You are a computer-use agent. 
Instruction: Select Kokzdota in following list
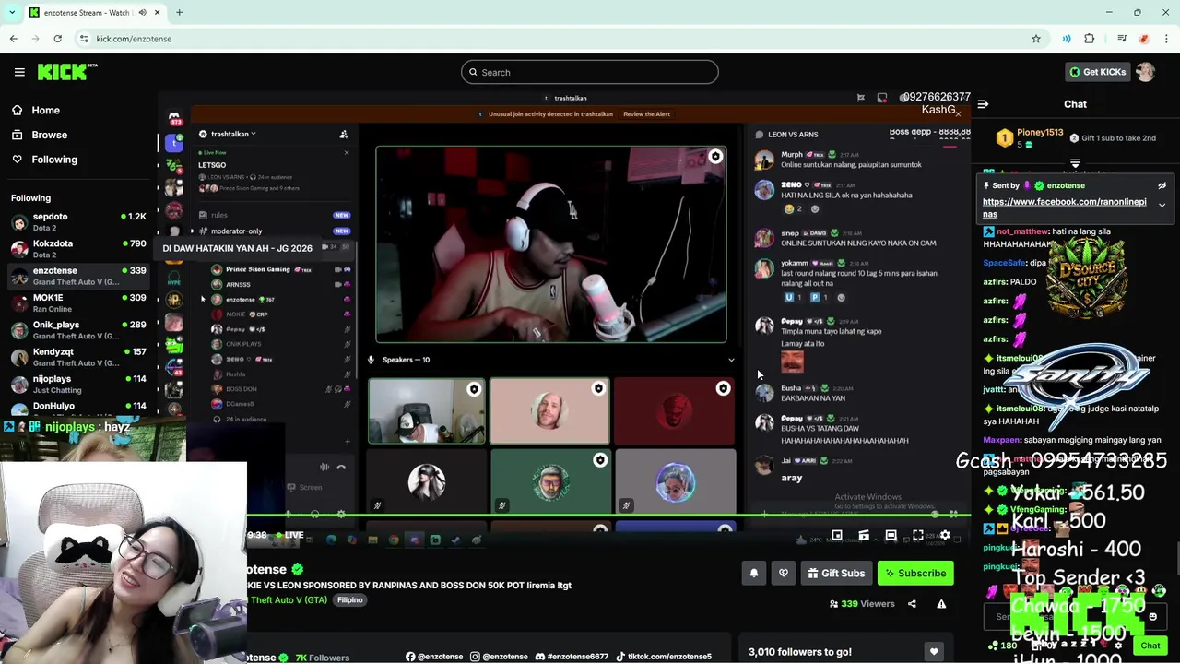coord(78,249)
